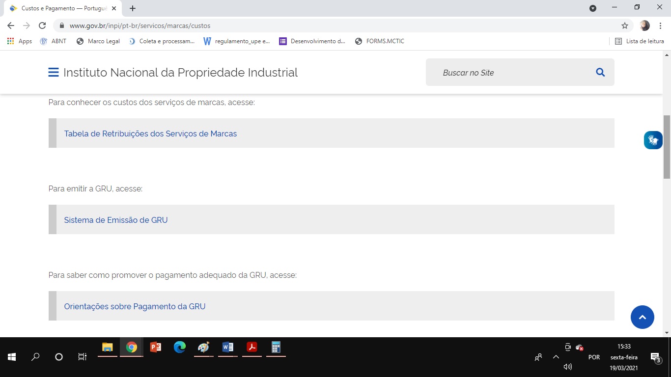Open the Apps bookmark shortcut
Screen dimensions: 671x377
click(20, 41)
